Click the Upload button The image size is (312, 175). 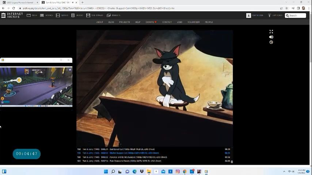click(275, 15)
